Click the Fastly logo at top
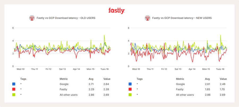This screenshot has height=107, width=239. tap(116, 11)
